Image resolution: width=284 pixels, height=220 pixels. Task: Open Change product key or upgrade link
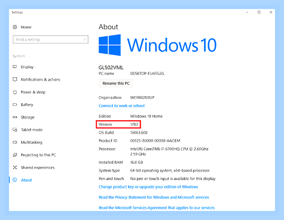(x=148, y=187)
